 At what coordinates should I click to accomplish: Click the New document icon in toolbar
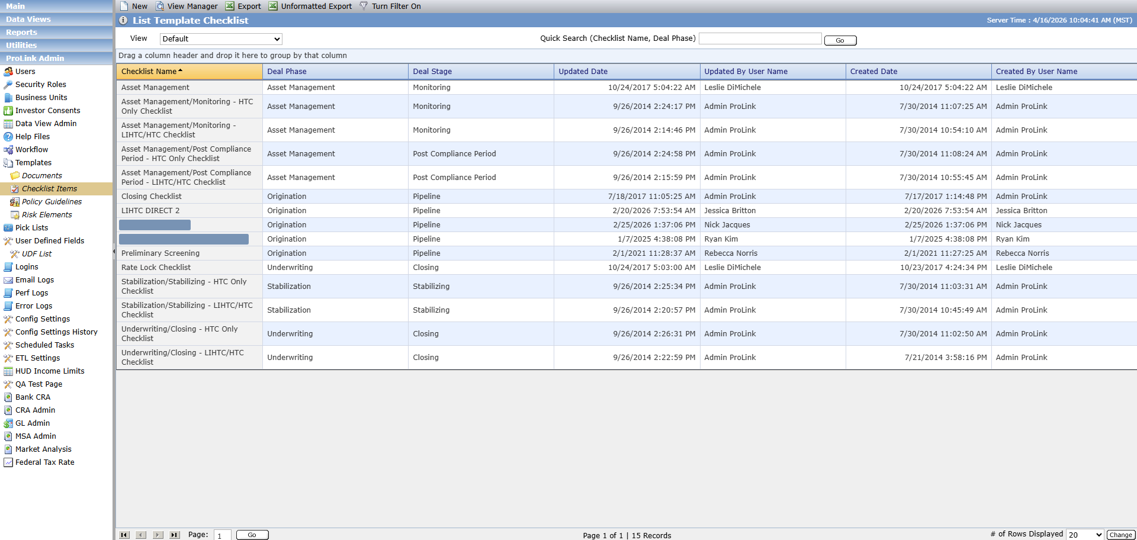click(x=124, y=6)
